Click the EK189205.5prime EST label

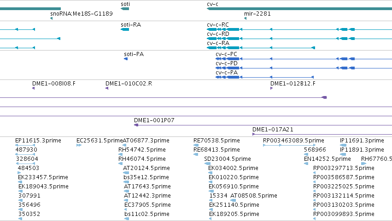234,214
